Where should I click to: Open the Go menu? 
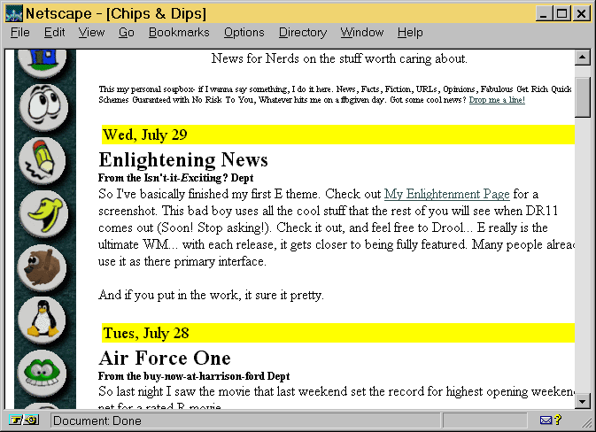pos(126,33)
